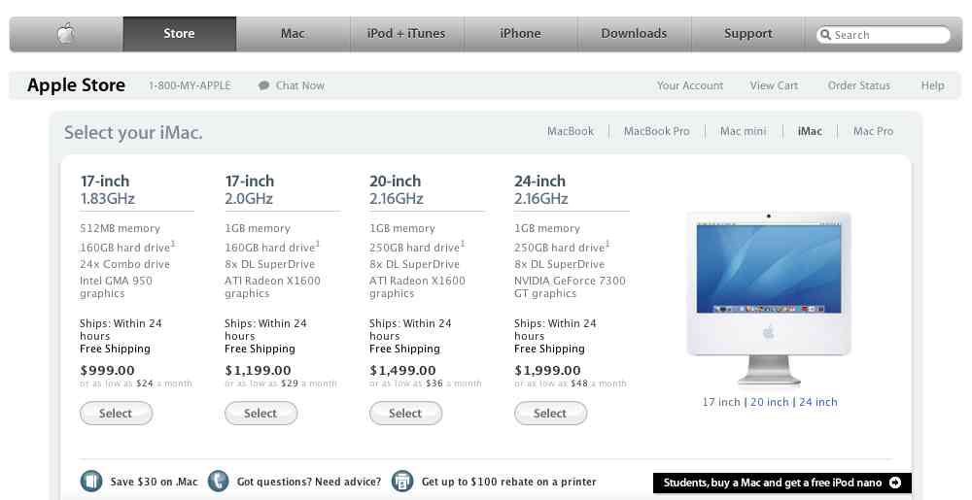Click the $1,199.00 price
The image size is (972, 500).
pos(258,370)
